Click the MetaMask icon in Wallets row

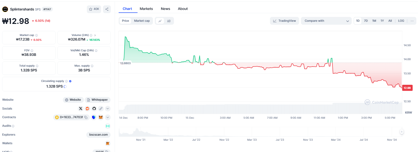(x=108, y=143)
